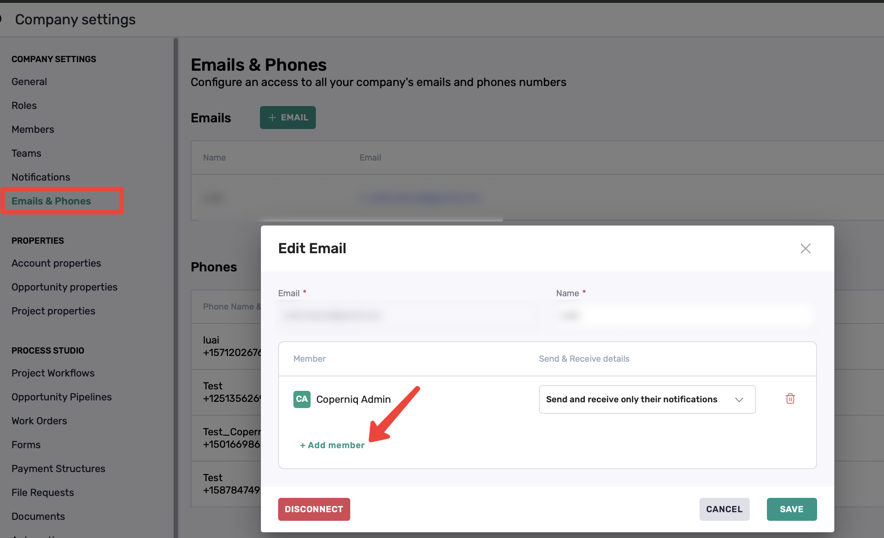The height and width of the screenshot is (538, 884).
Task: Open the Members page
Action: [32, 129]
